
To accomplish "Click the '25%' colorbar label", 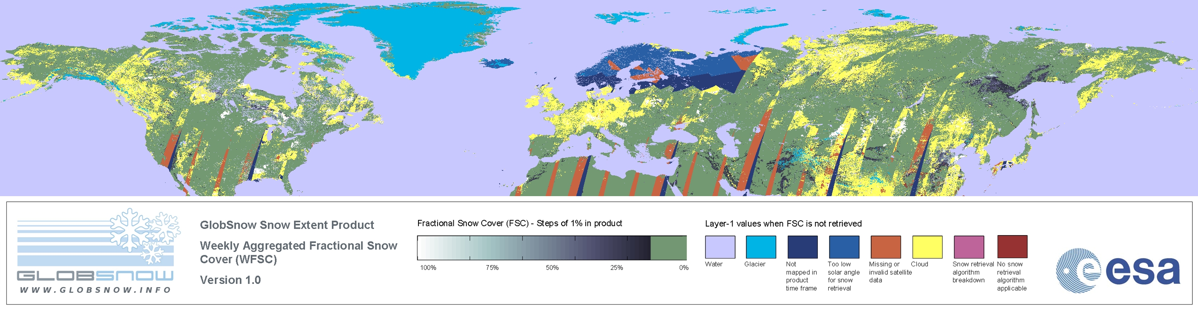I will pyautogui.click(x=616, y=268).
